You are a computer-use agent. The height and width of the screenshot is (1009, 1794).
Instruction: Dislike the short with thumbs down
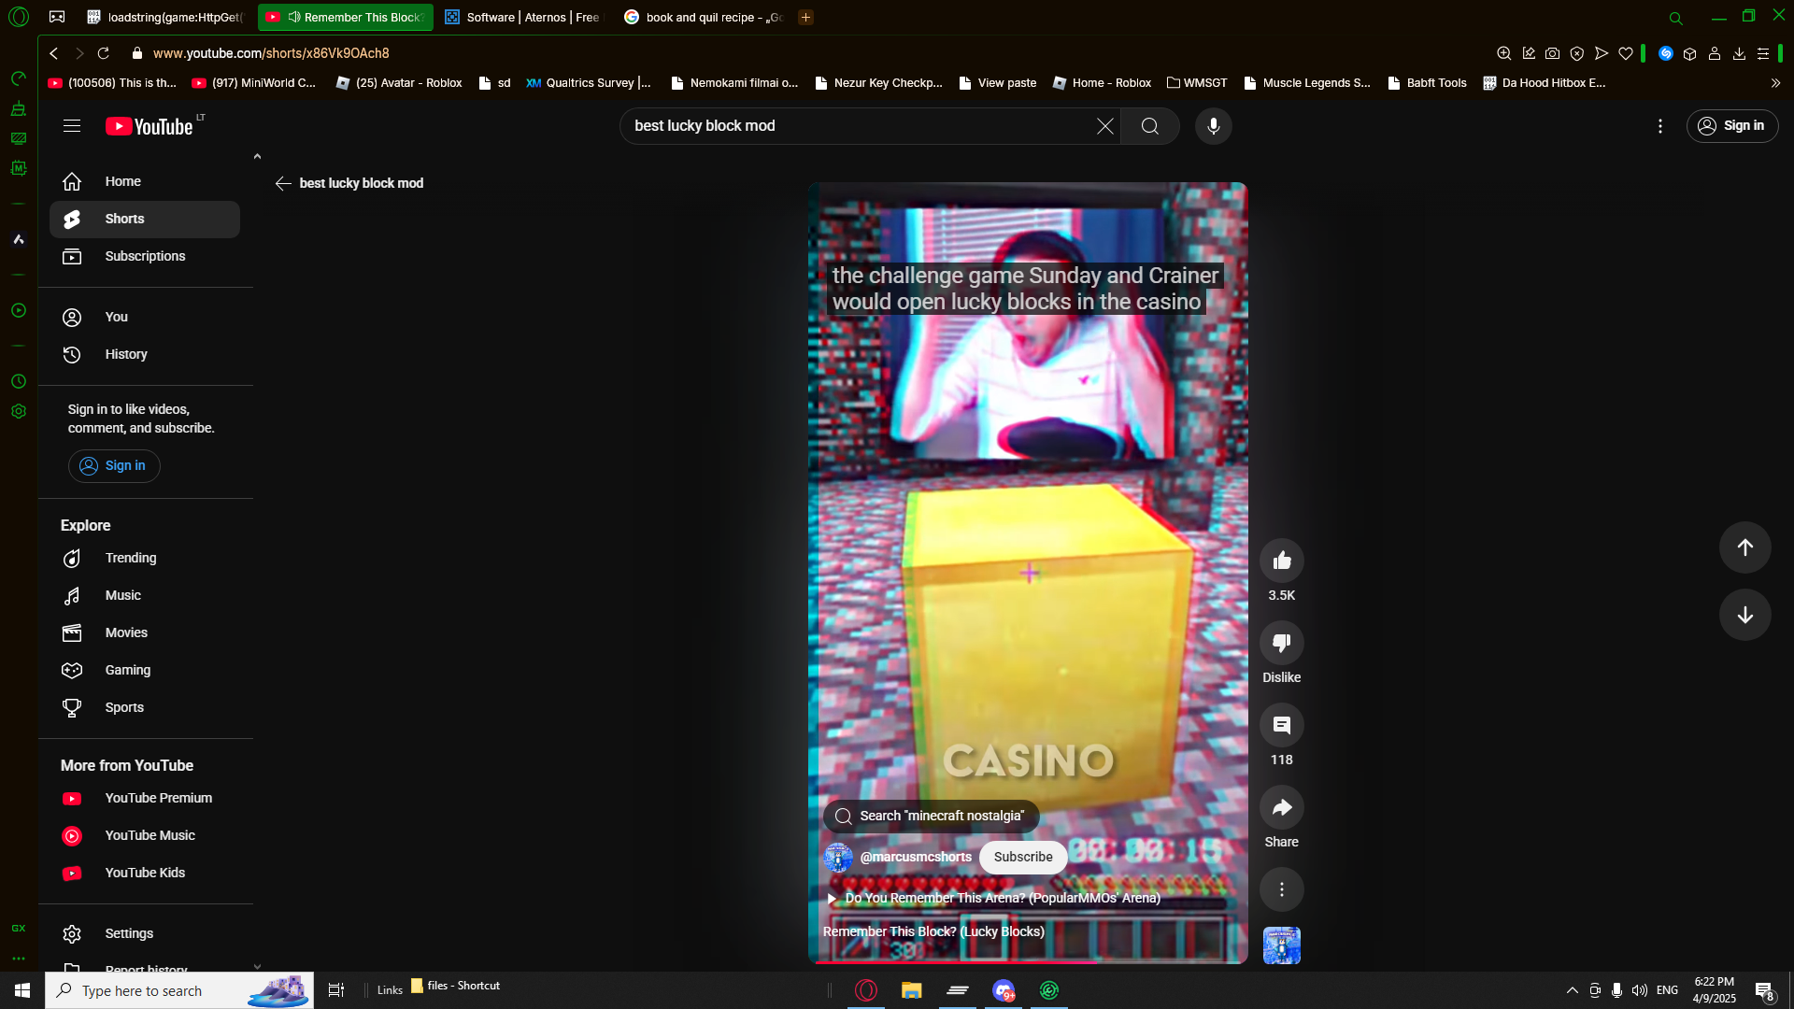1282,643
